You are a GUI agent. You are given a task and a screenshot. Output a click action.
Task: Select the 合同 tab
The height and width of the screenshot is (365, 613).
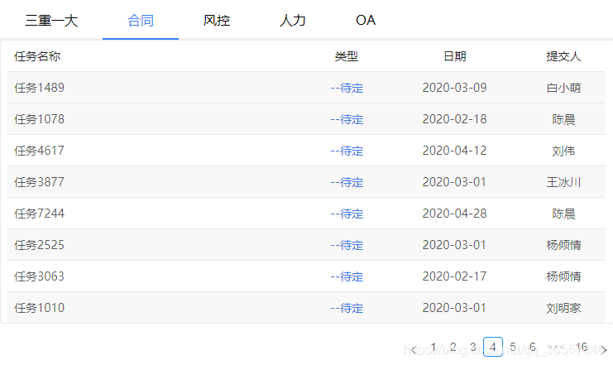pyautogui.click(x=141, y=21)
